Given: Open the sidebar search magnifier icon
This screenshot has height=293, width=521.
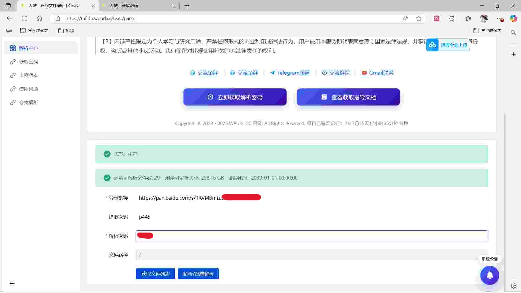Looking at the screenshot, I should (x=513, y=33).
